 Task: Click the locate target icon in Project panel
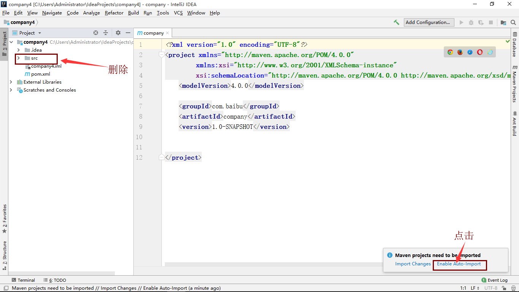[96, 33]
